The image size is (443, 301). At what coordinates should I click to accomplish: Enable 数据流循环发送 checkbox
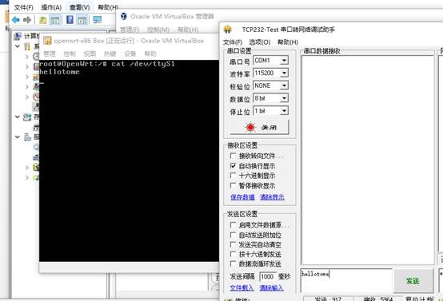point(233,263)
